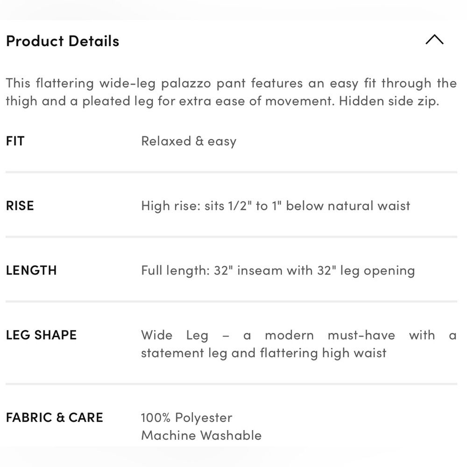Click the statement leg and flattering high waist line
Image resolution: width=467 pixels, height=467 pixels.
pyautogui.click(x=263, y=353)
